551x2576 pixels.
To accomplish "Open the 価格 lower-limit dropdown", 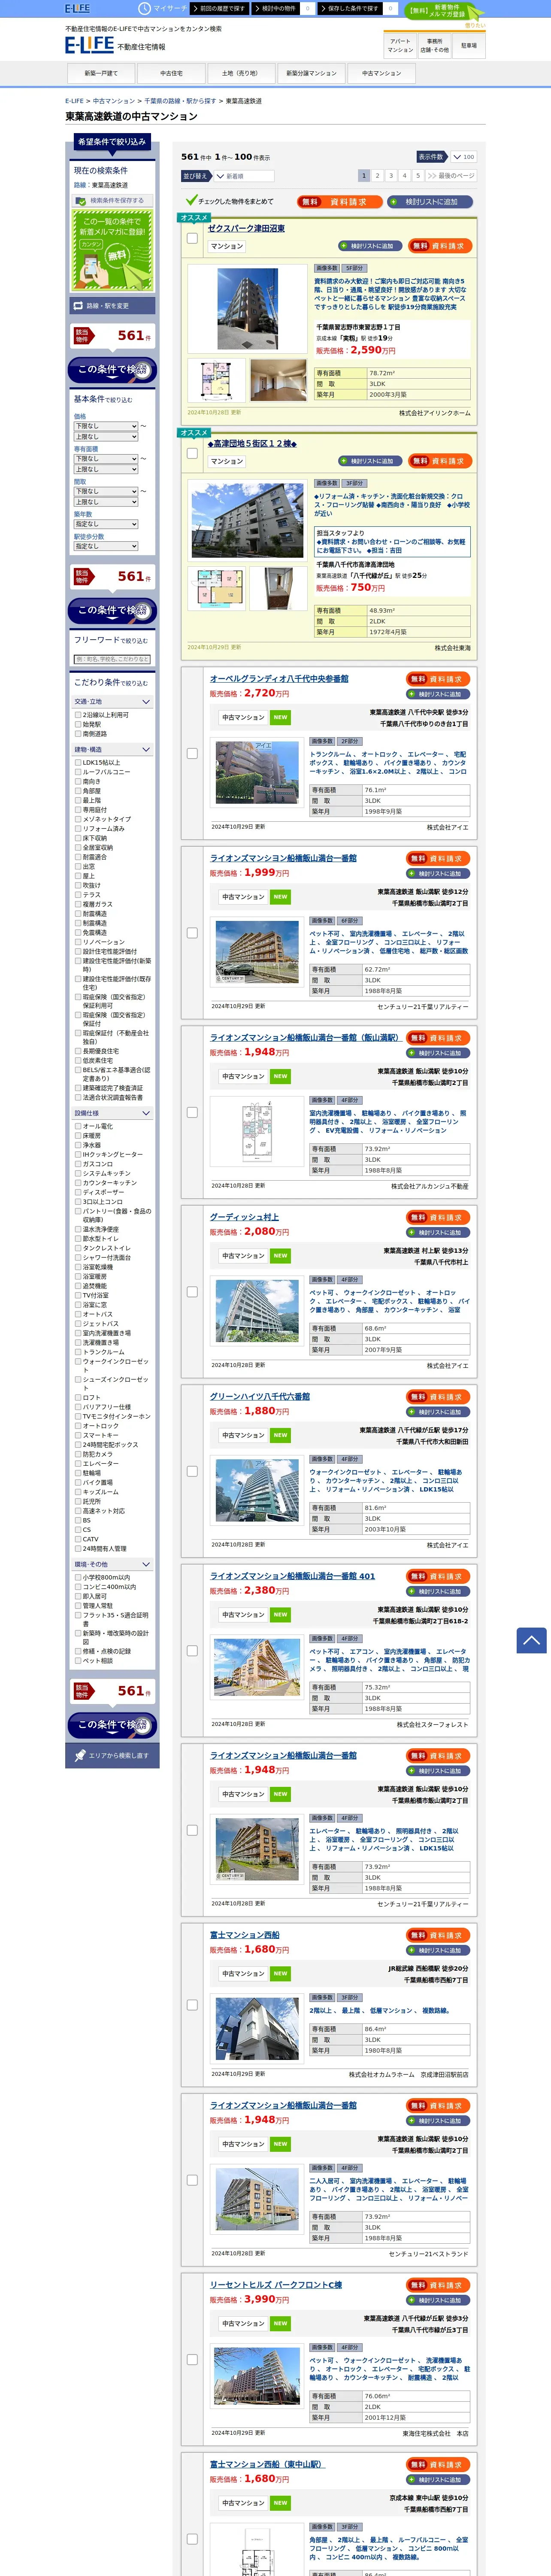I will tap(105, 426).
